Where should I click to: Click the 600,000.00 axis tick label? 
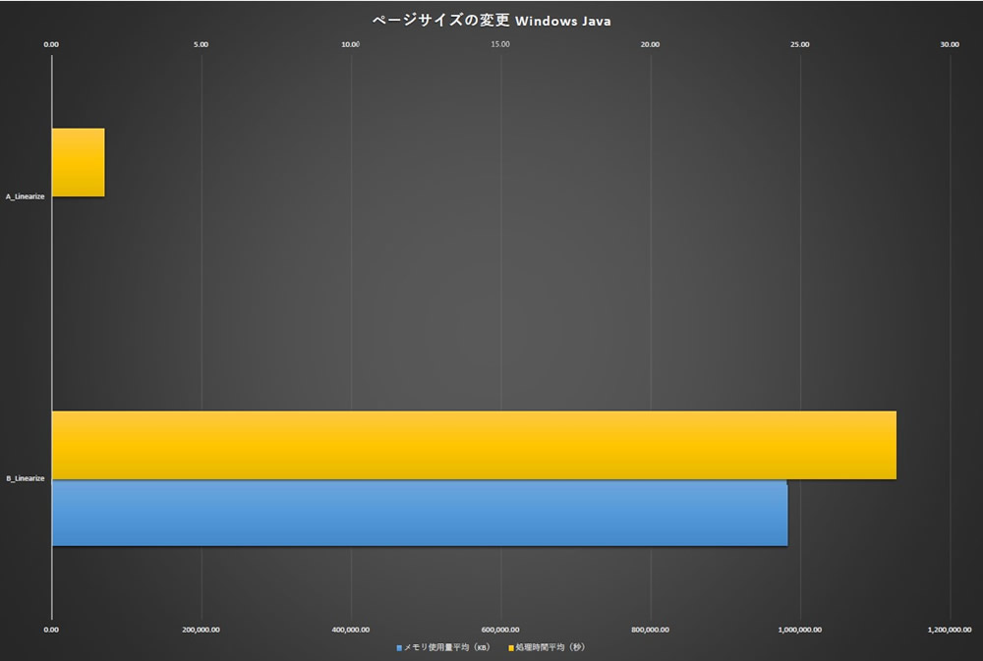500,630
